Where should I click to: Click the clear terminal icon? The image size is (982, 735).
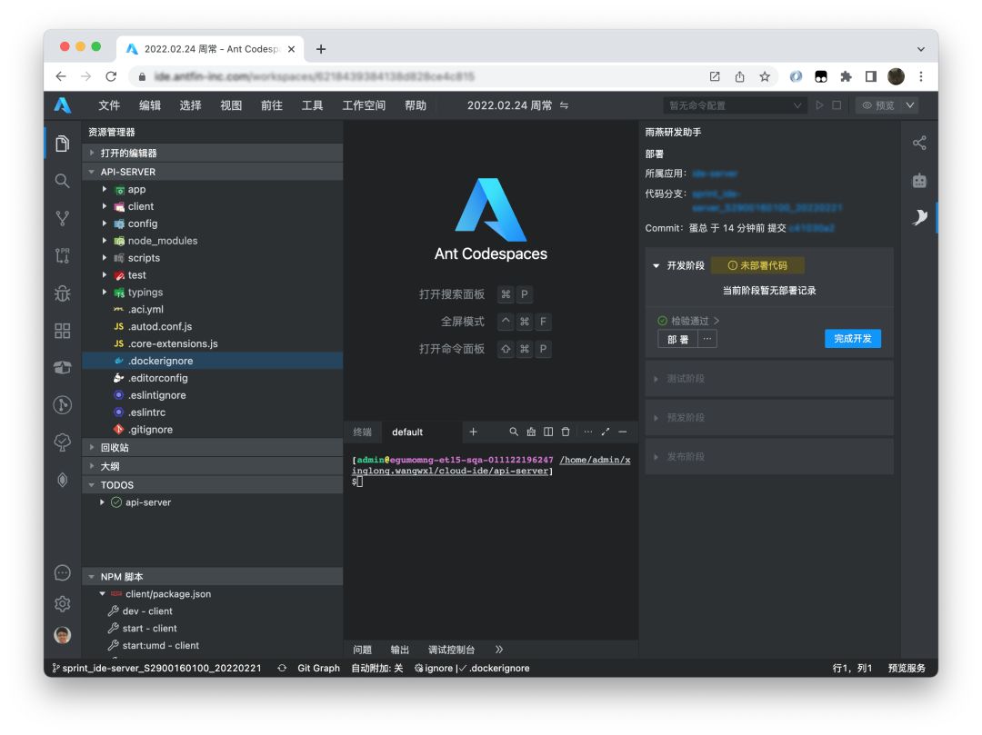click(x=531, y=432)
